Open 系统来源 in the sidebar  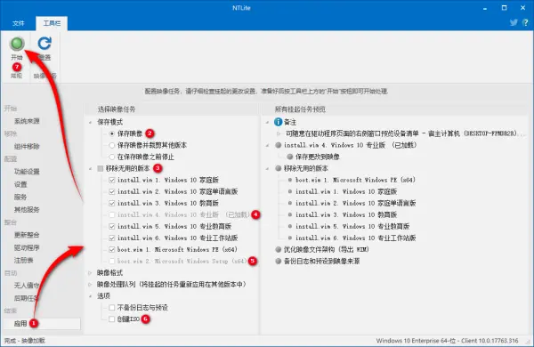coord(27,121)
